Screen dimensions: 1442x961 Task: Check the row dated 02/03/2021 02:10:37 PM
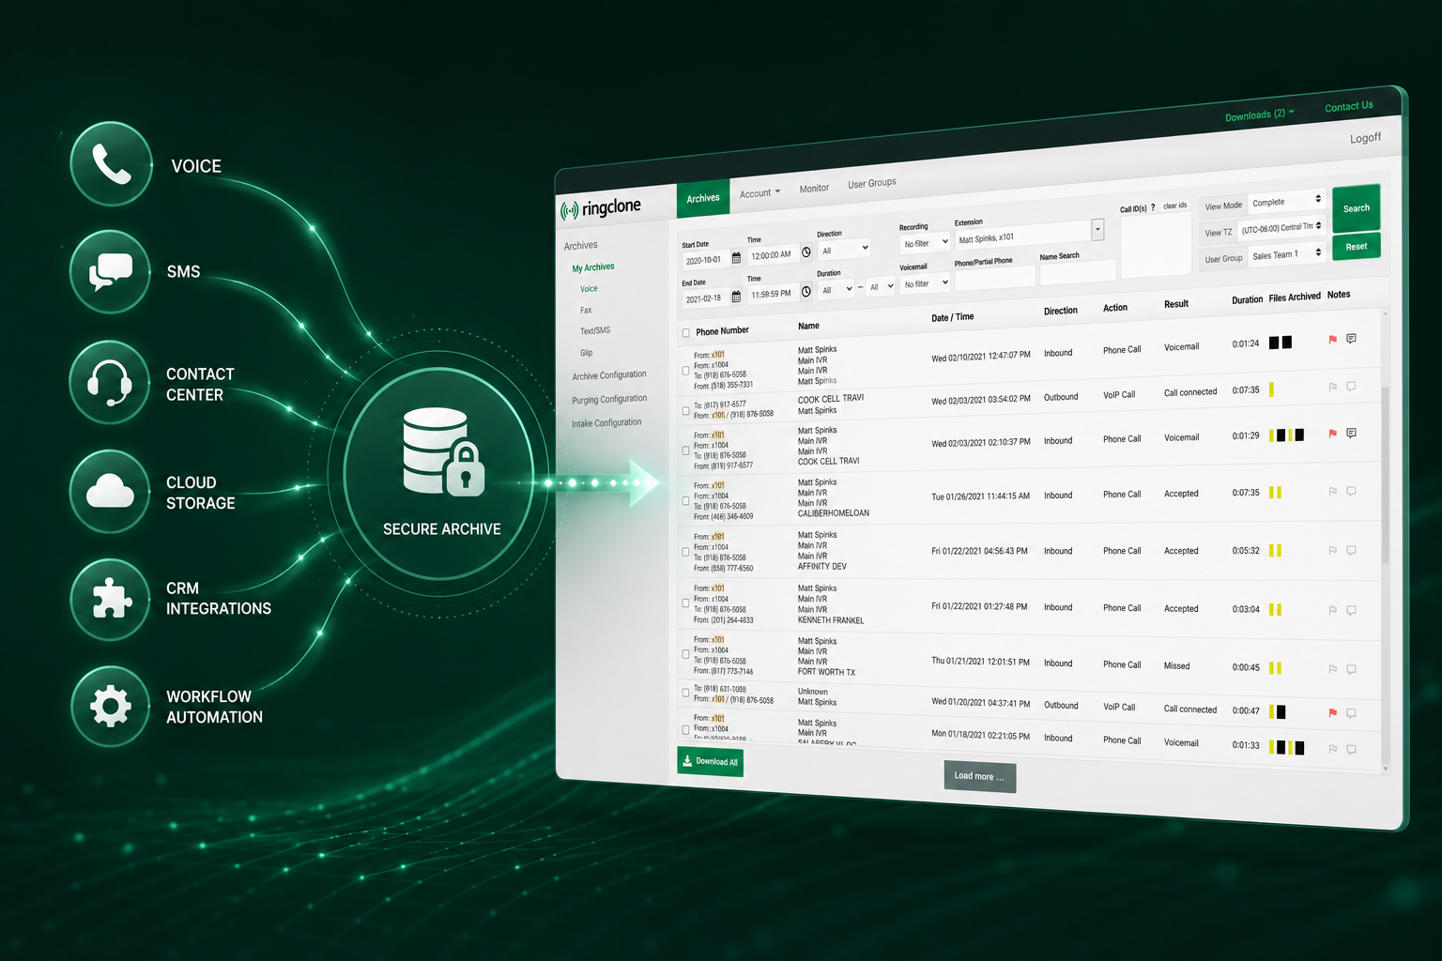pyautogui.click(x=685, y=450)
